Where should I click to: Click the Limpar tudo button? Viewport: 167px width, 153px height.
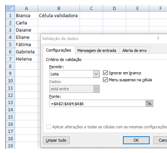pyautogui.click(x=56, y=140)
